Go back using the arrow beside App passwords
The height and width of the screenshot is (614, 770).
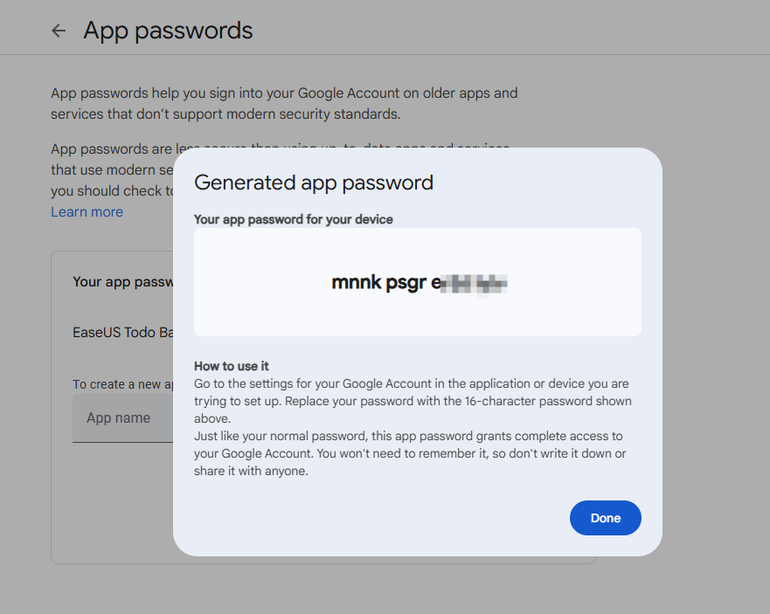pyautogui.click(x=59, y=31)
